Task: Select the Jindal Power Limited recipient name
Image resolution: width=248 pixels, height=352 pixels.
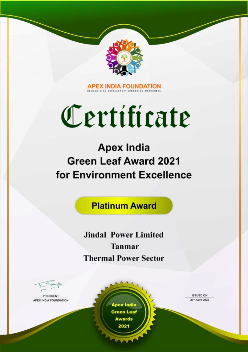Action: [x=124, y=235]
